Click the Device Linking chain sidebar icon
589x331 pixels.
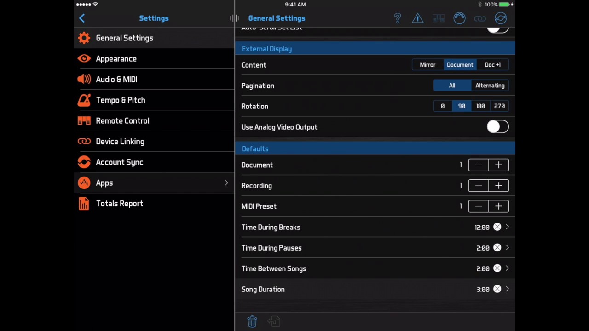click(x=84, y=142)
